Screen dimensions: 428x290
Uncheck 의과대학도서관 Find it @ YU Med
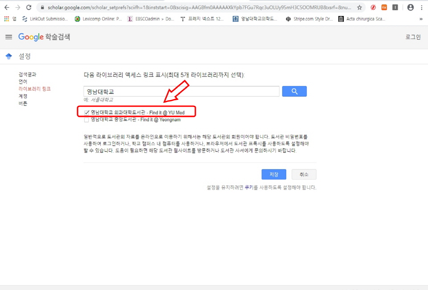pos(86,112)
